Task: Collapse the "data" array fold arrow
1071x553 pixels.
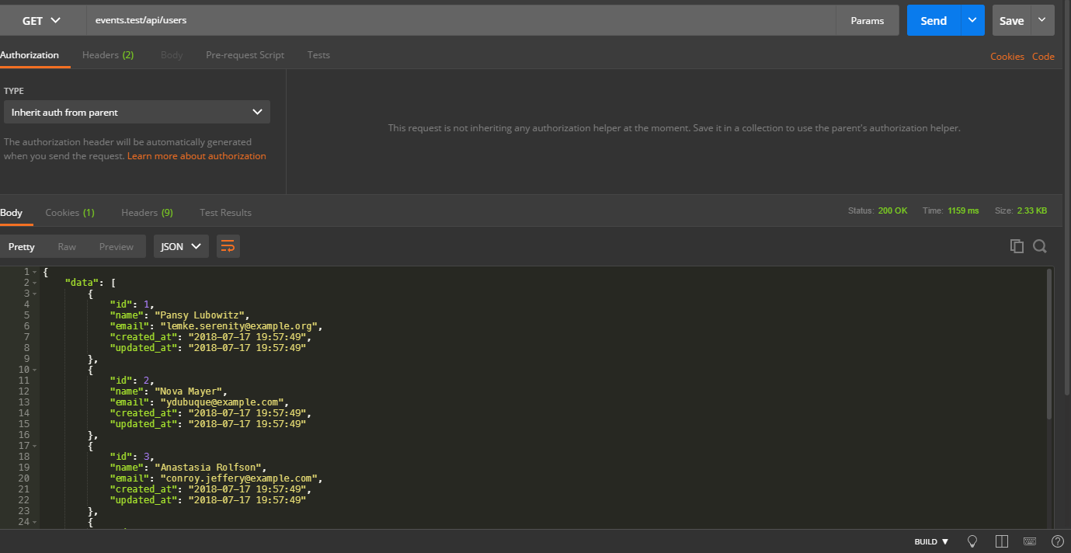Action: [x=35, y=283]
